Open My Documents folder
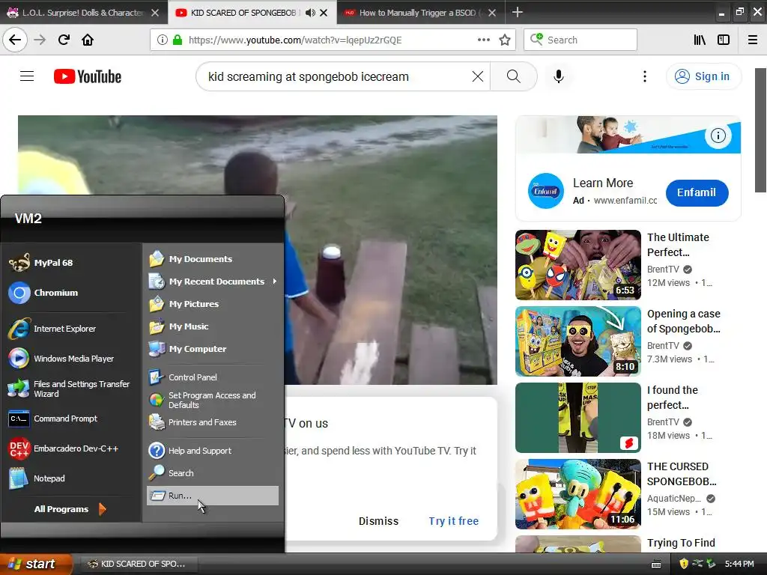 click(191, 259)
